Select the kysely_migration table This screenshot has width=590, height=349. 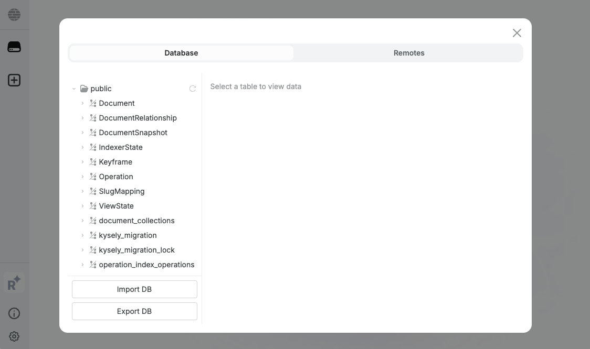128,235
